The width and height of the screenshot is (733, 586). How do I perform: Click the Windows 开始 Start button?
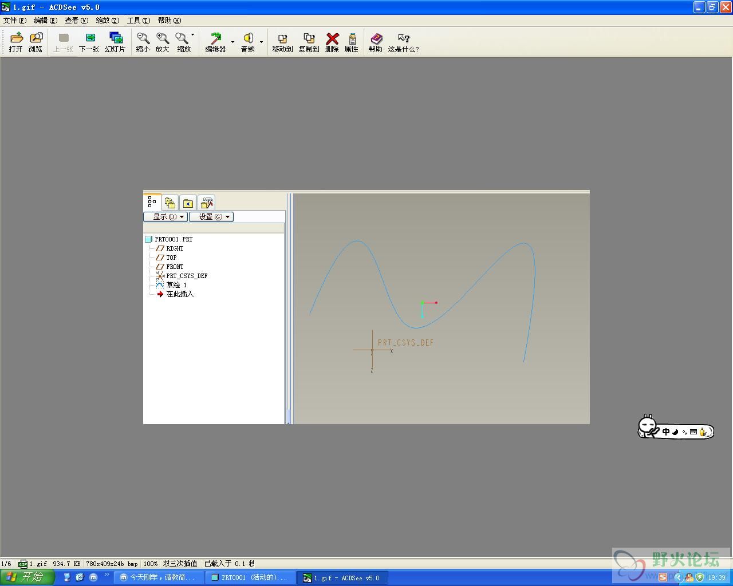[x=27, y=577]
